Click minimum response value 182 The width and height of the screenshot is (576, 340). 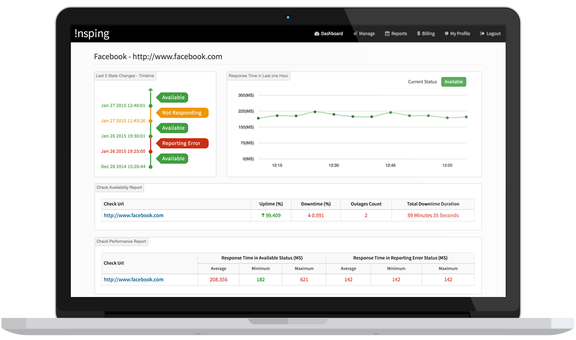tap(260, 279)
